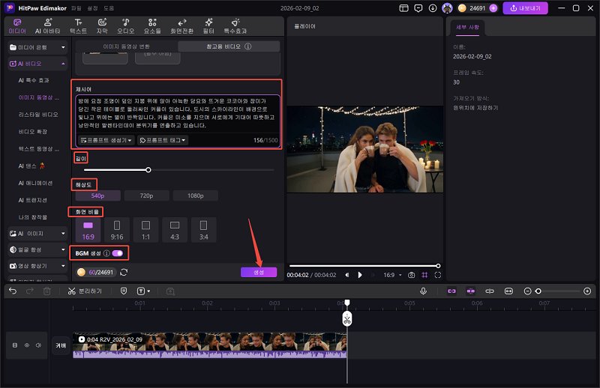Select the 1:1 aspect ratio
The width and height of the screenshot is (600, 388).
point(145,230)
